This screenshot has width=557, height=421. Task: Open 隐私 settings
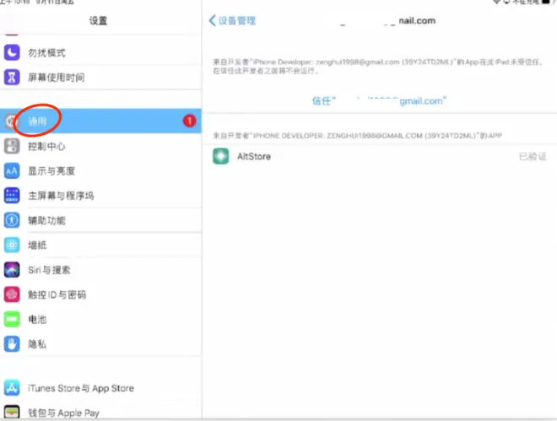(x=101, y=343)
